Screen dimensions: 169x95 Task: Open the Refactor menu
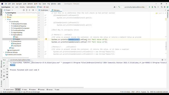click(30, 4)
